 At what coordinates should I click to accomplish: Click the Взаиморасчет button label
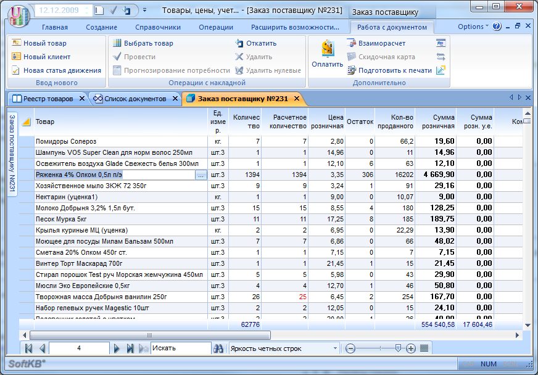click(x=382, y=43)
